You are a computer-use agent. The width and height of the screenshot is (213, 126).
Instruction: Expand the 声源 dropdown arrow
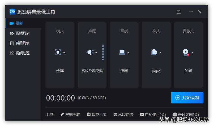[96, 53]
